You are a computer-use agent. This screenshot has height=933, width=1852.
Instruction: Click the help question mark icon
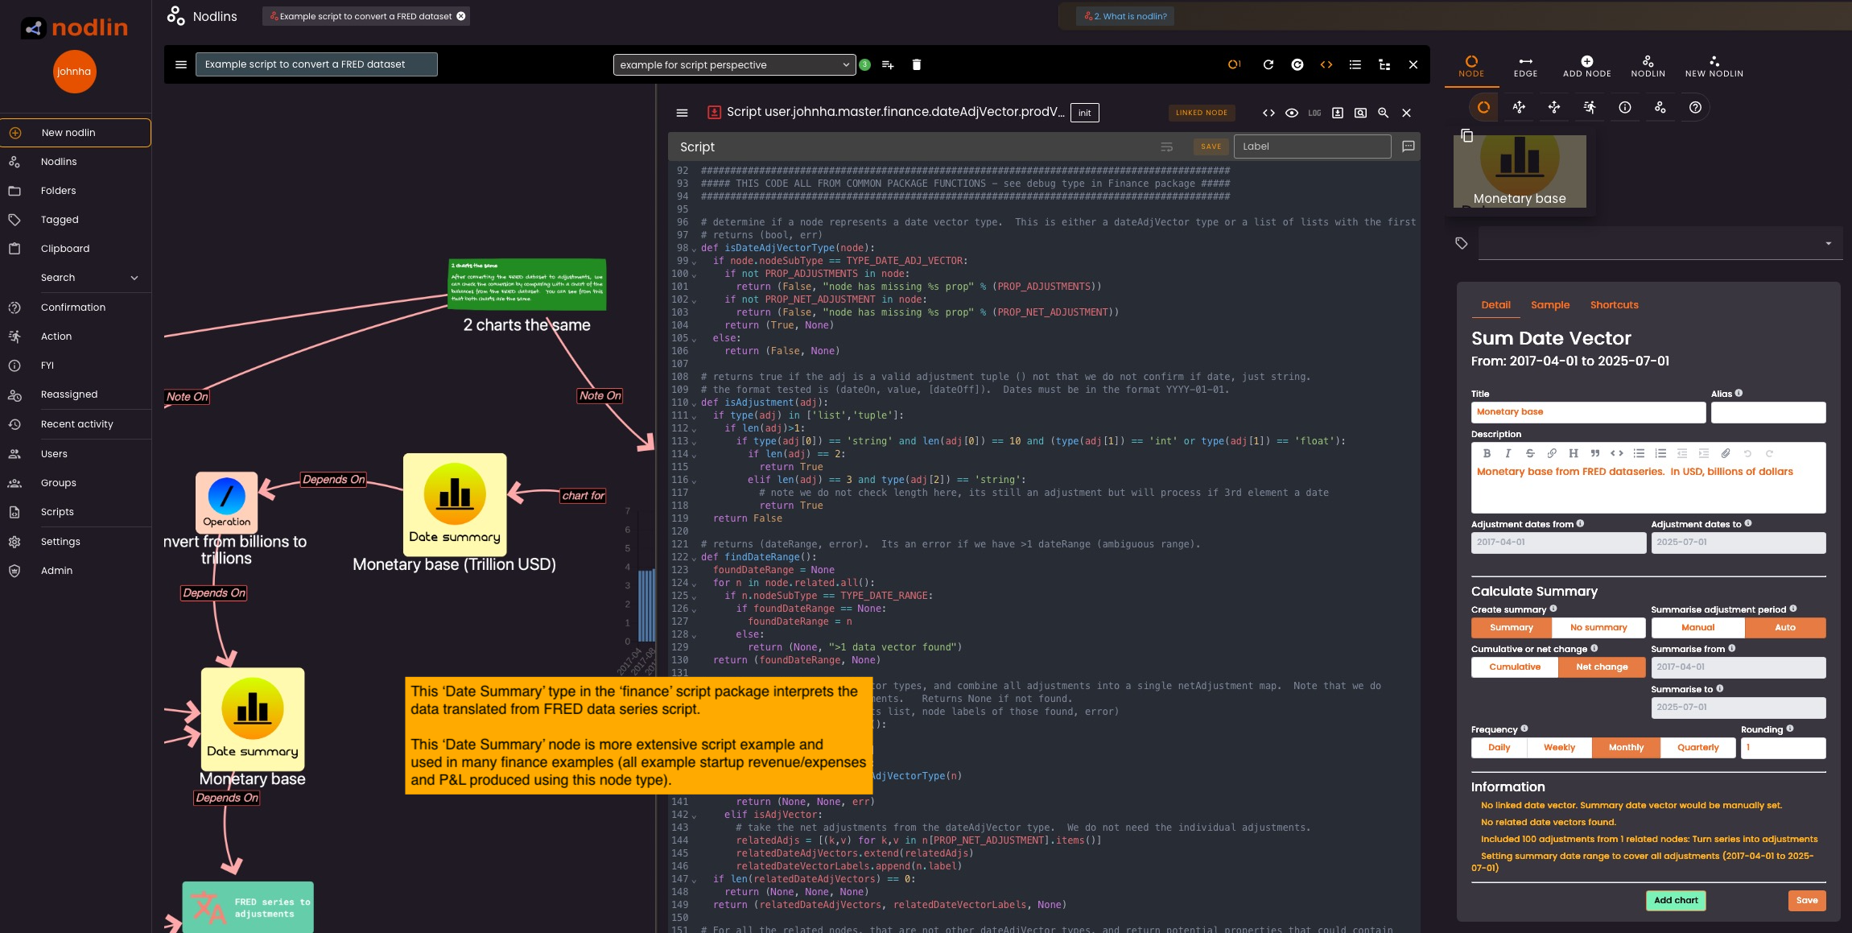coord(1695,107)
